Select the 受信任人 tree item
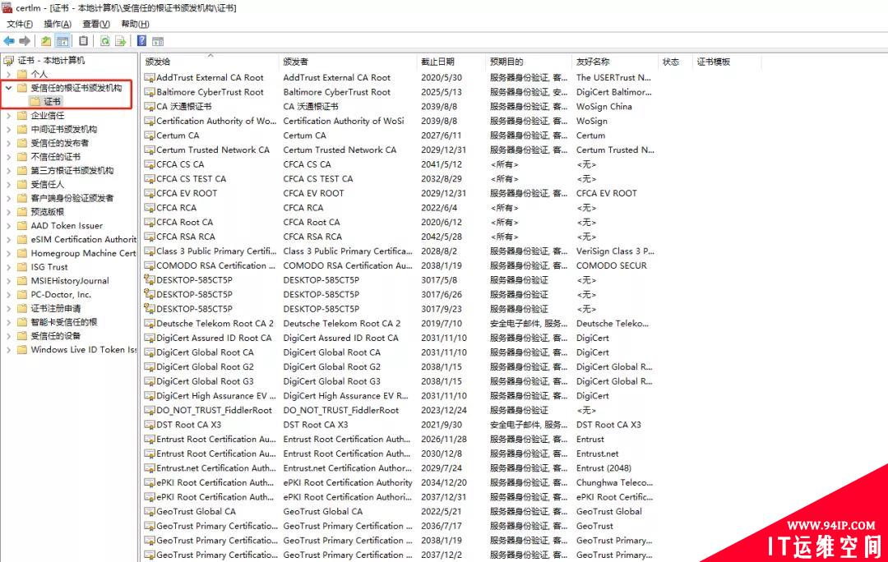The image size is (888, 562). click(x=48, y=184)
